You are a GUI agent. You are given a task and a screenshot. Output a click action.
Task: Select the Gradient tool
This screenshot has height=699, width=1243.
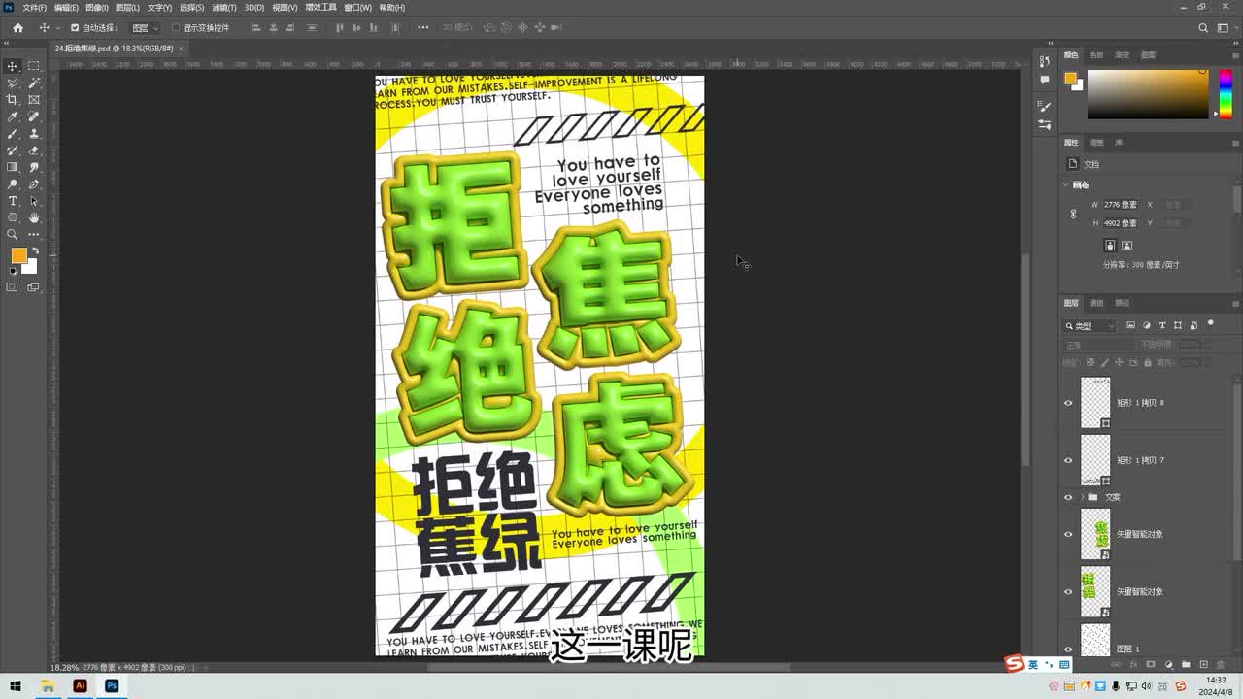(13, 167)
